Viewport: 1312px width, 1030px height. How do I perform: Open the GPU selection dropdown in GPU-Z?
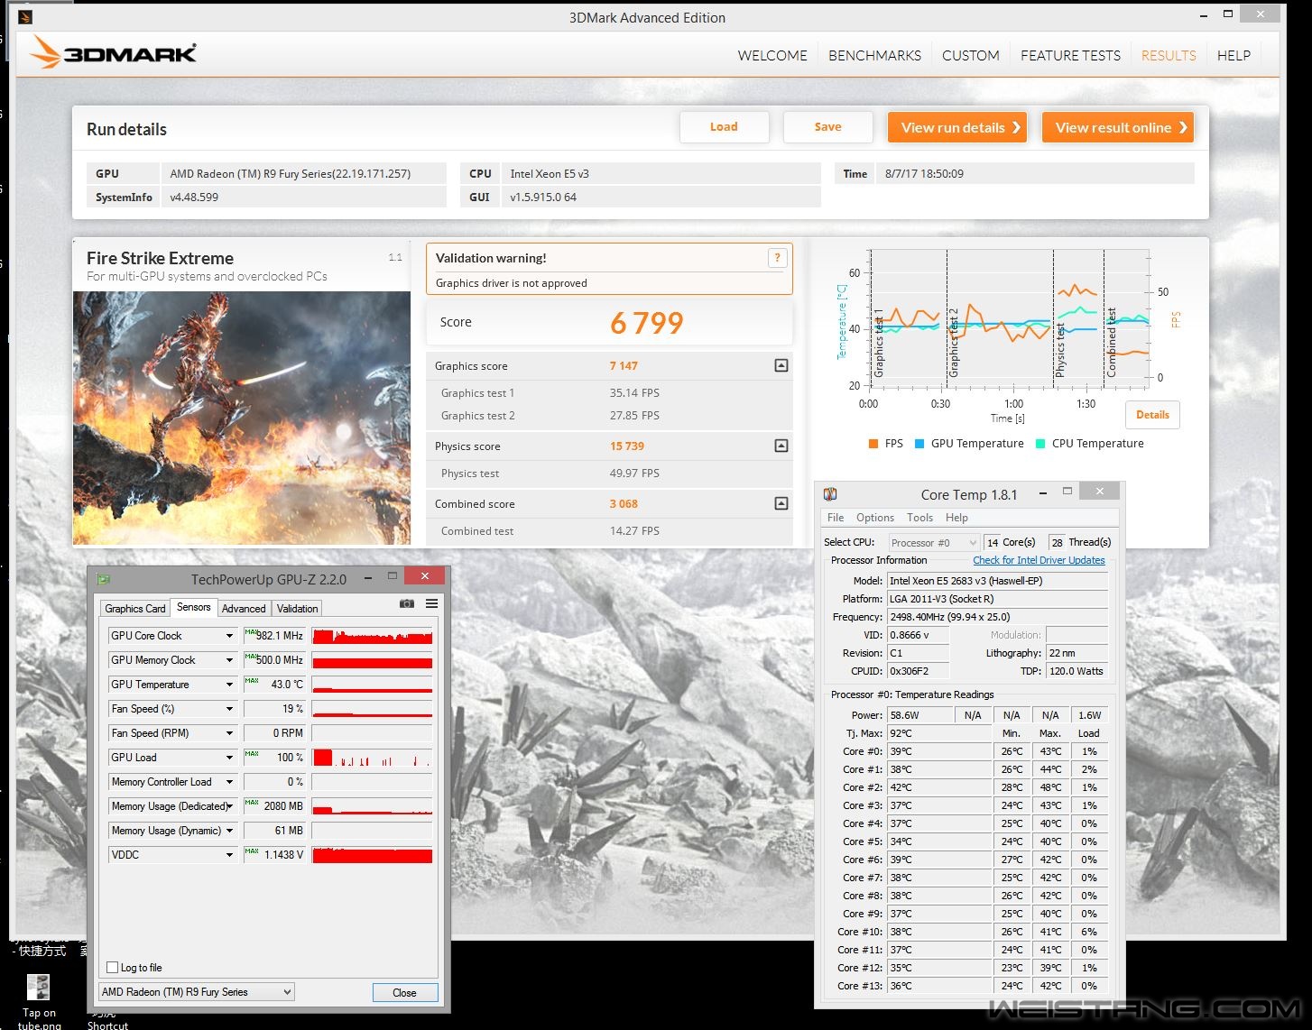tap(197, 992)
